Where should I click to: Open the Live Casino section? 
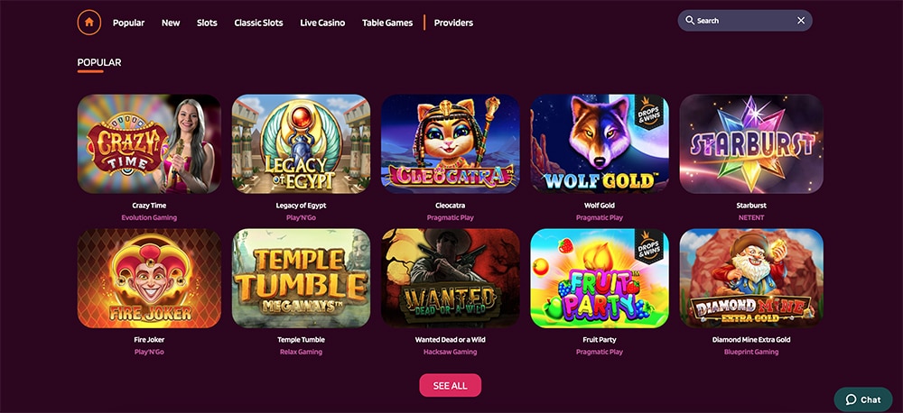pos(322,23)
